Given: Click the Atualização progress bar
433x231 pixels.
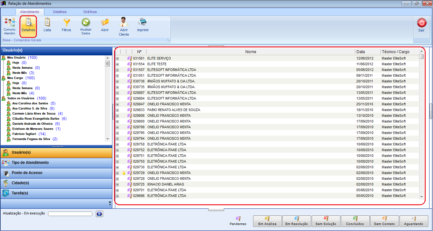Looking at the screenshot, I should coord(70,214).
